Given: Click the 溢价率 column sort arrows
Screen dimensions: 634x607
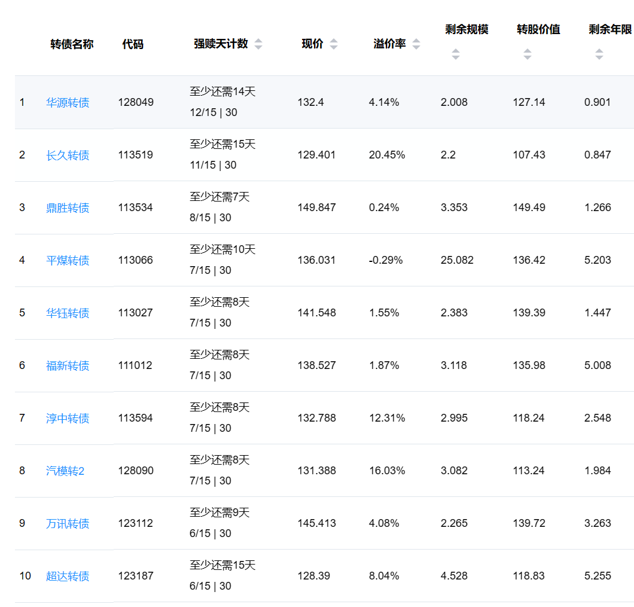Looking at the screenshot, I should tap(416, 44).
